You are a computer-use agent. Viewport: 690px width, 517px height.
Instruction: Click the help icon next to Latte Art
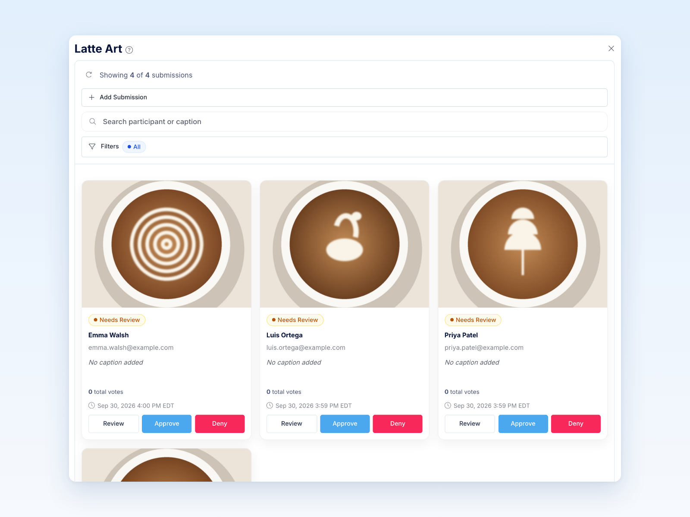tap(129, 50)
